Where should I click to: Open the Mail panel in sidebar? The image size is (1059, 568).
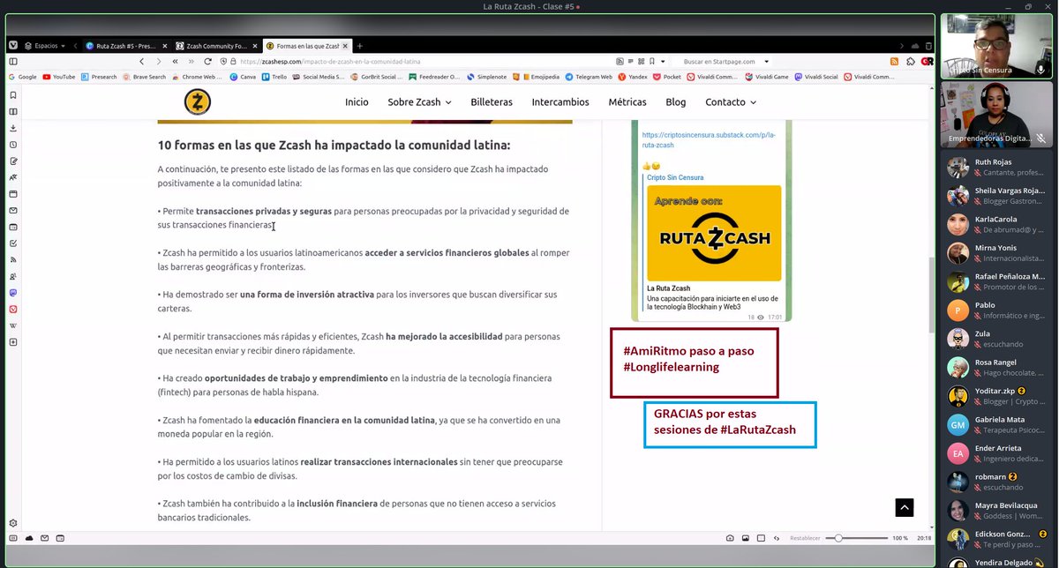(x=13, y=211)
